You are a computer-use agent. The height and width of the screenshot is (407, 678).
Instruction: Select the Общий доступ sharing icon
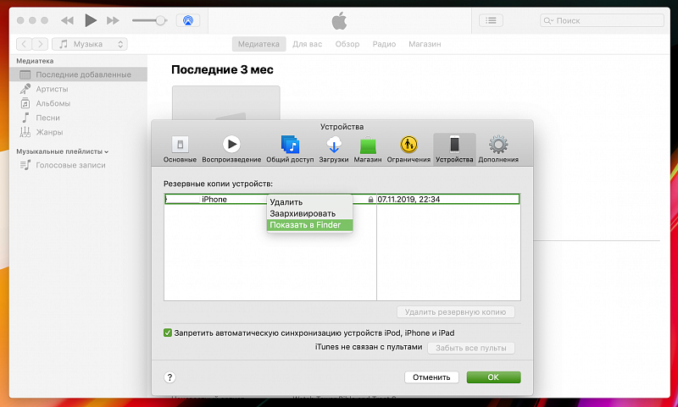tap(290, 145)
